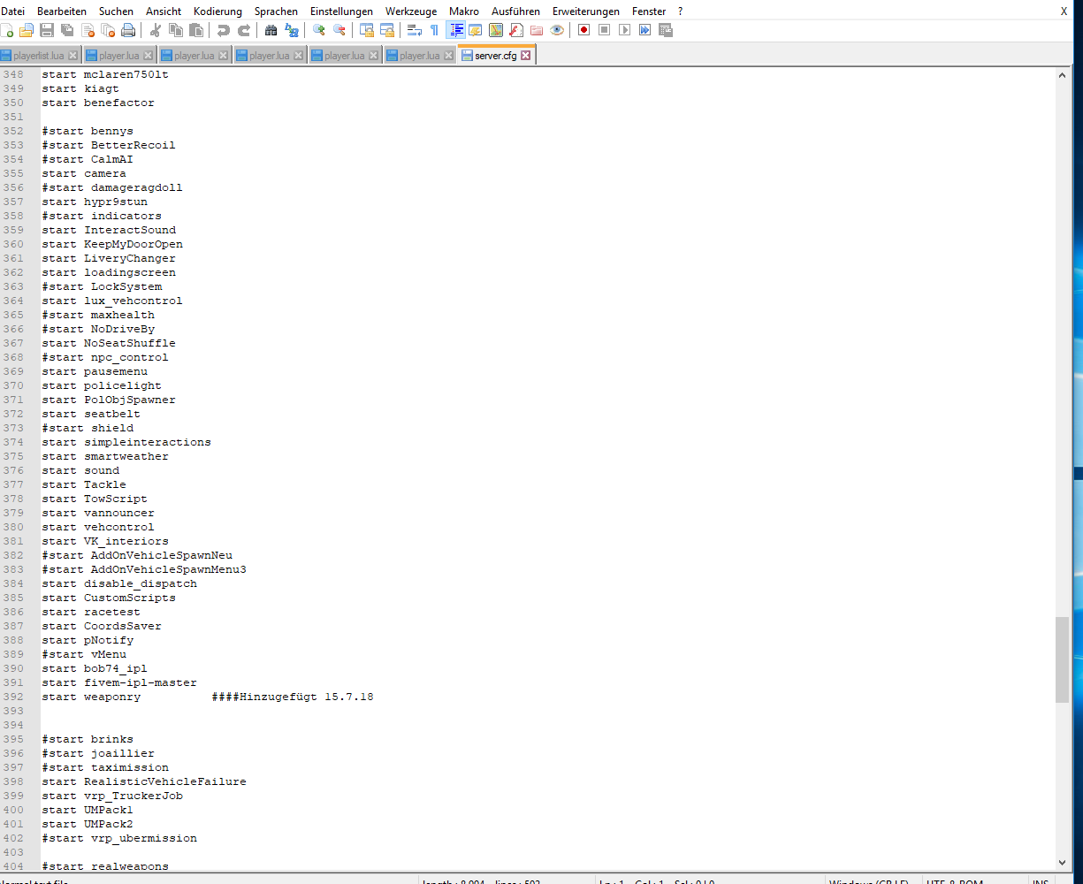Cut selection with scissors icon
This screenshot has width=1083, height=884.
[x=156, y=30]
